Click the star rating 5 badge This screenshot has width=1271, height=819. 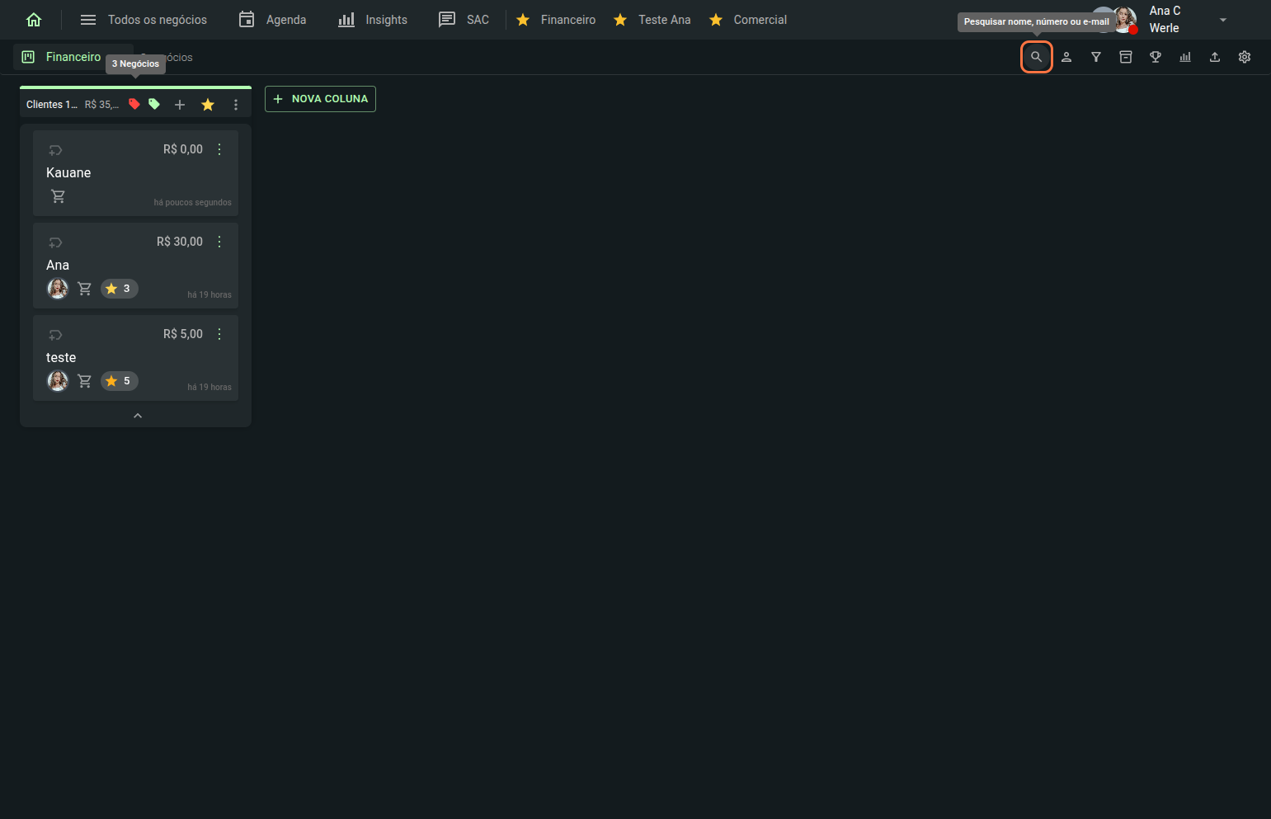coord(120,381)
